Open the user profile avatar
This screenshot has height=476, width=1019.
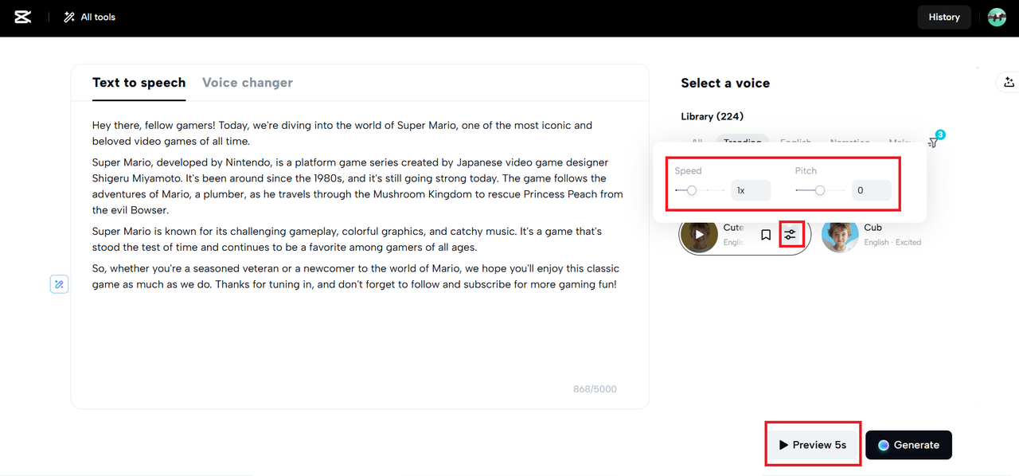pyautogui.click(x=997, y=17)
